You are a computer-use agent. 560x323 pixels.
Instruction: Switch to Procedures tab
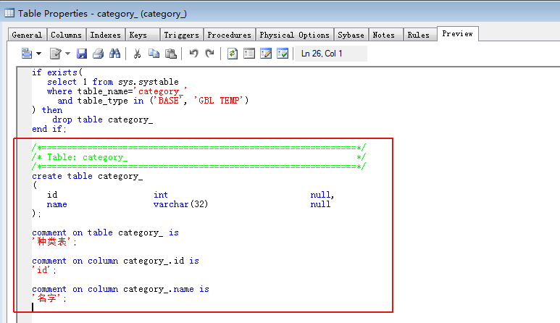point(229,35)
